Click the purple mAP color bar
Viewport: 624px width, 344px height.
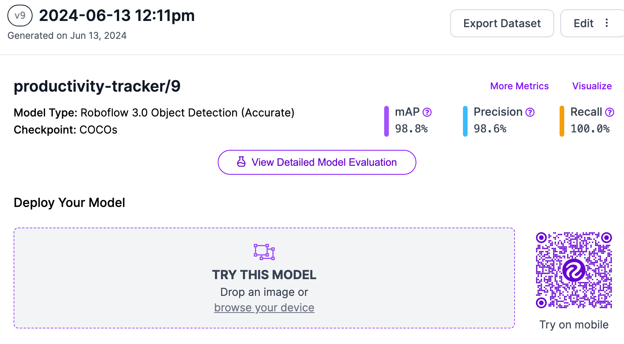[x=387, y=121]
